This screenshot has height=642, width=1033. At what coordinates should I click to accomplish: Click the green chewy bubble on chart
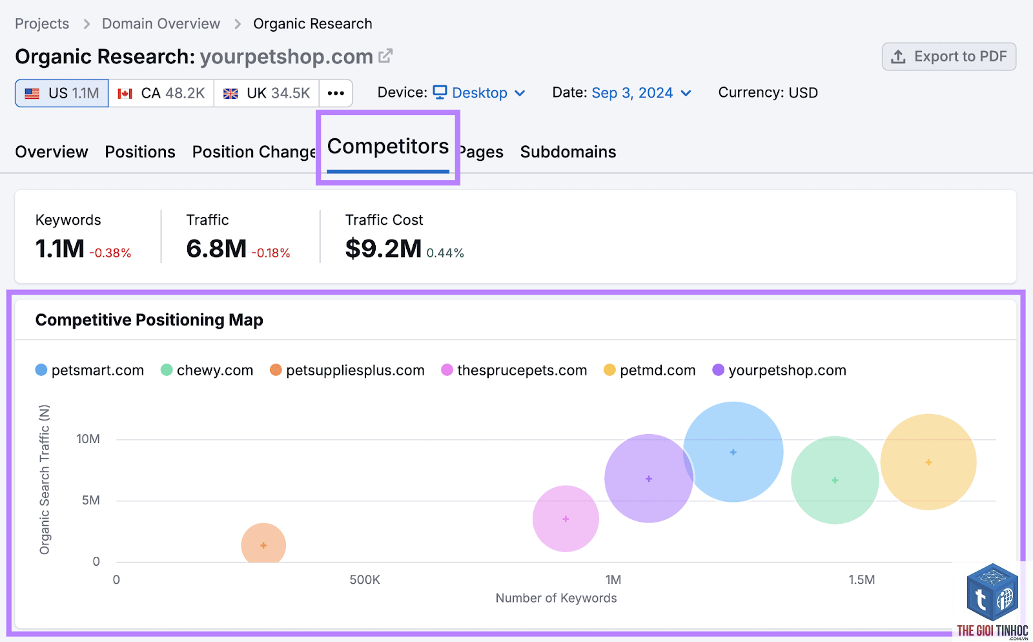(x=835, y=480)
